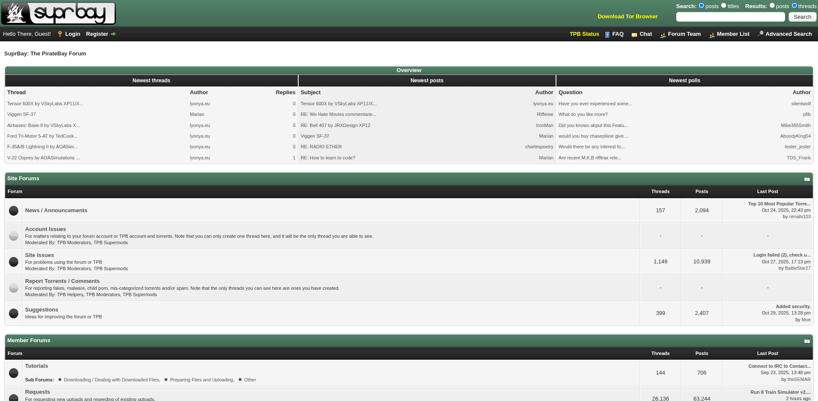The width and height of the screenshot is (818, 401).
Task: Click the FAQ question mark icon
Action: [x=608, y=35]
